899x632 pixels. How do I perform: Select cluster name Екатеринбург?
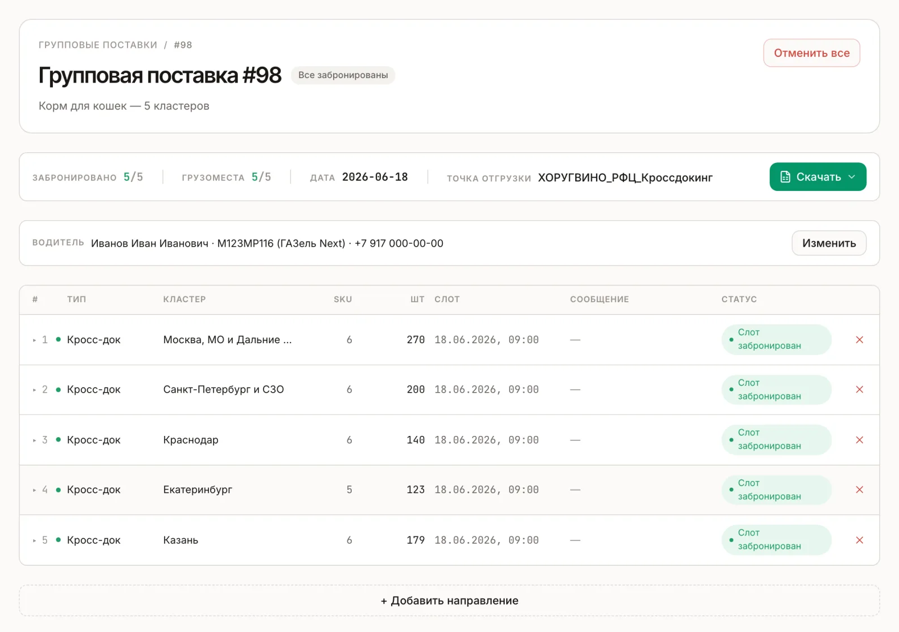tap(198, 490)
